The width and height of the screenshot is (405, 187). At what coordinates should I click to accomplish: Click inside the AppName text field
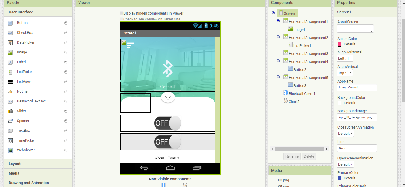click(x=357, y=87)
